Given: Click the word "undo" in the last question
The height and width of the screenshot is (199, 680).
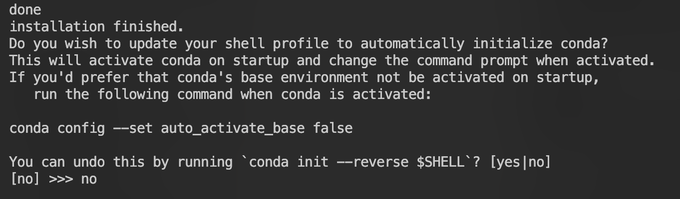Looking at the screenshot, I should click(89, 162).
